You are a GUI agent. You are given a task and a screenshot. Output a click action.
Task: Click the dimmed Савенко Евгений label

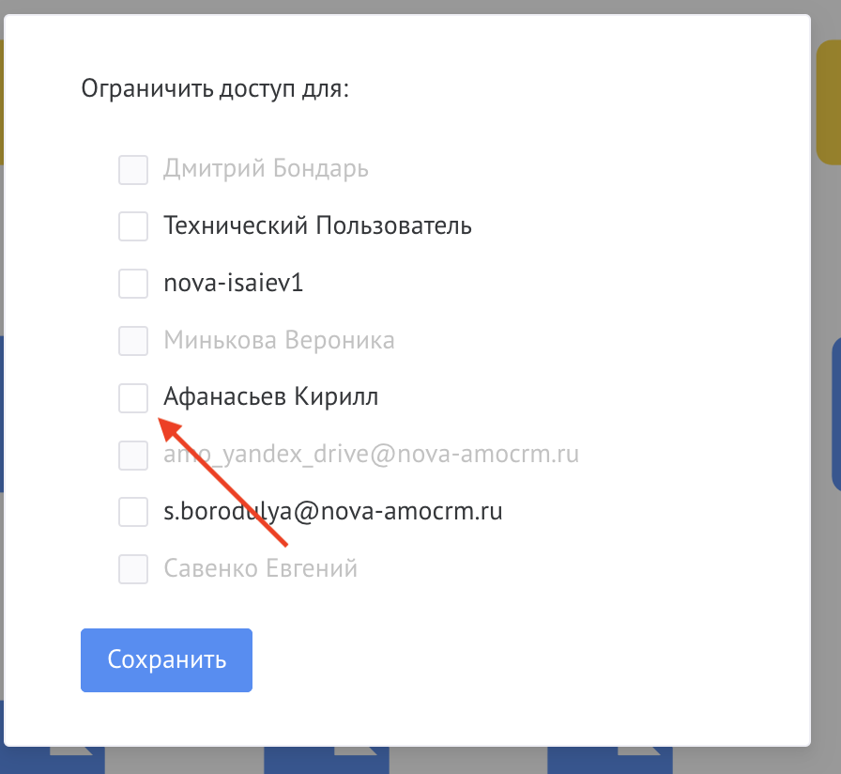[260, 568]
